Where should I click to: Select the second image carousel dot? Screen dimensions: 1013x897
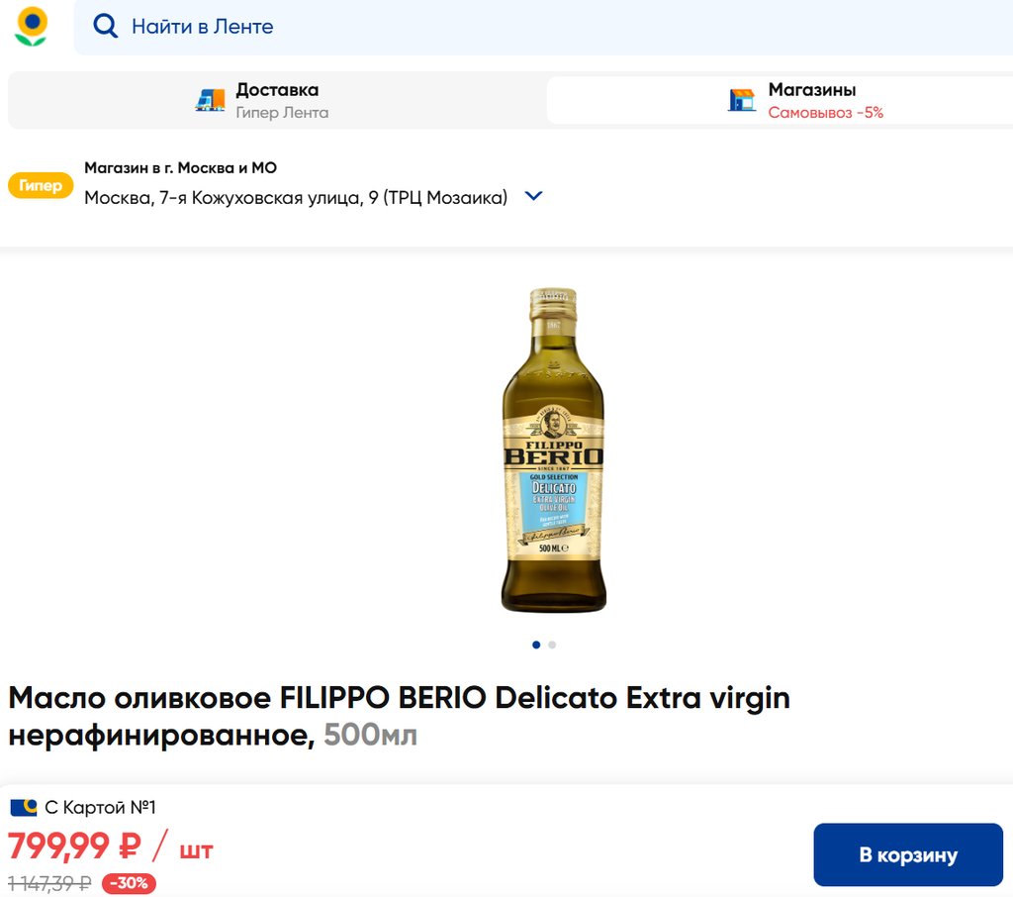[x=552, y=645]
